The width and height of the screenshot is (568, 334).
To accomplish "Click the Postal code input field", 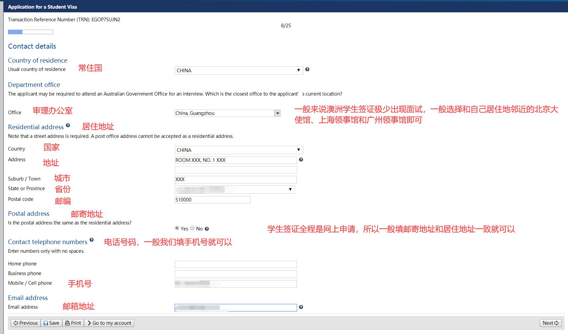I will click(212, 200).
